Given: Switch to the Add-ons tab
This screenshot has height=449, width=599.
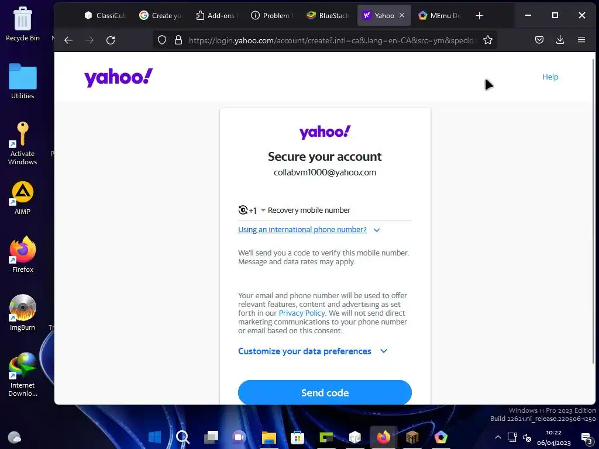Looking at the screenshot, I should 216,15.
